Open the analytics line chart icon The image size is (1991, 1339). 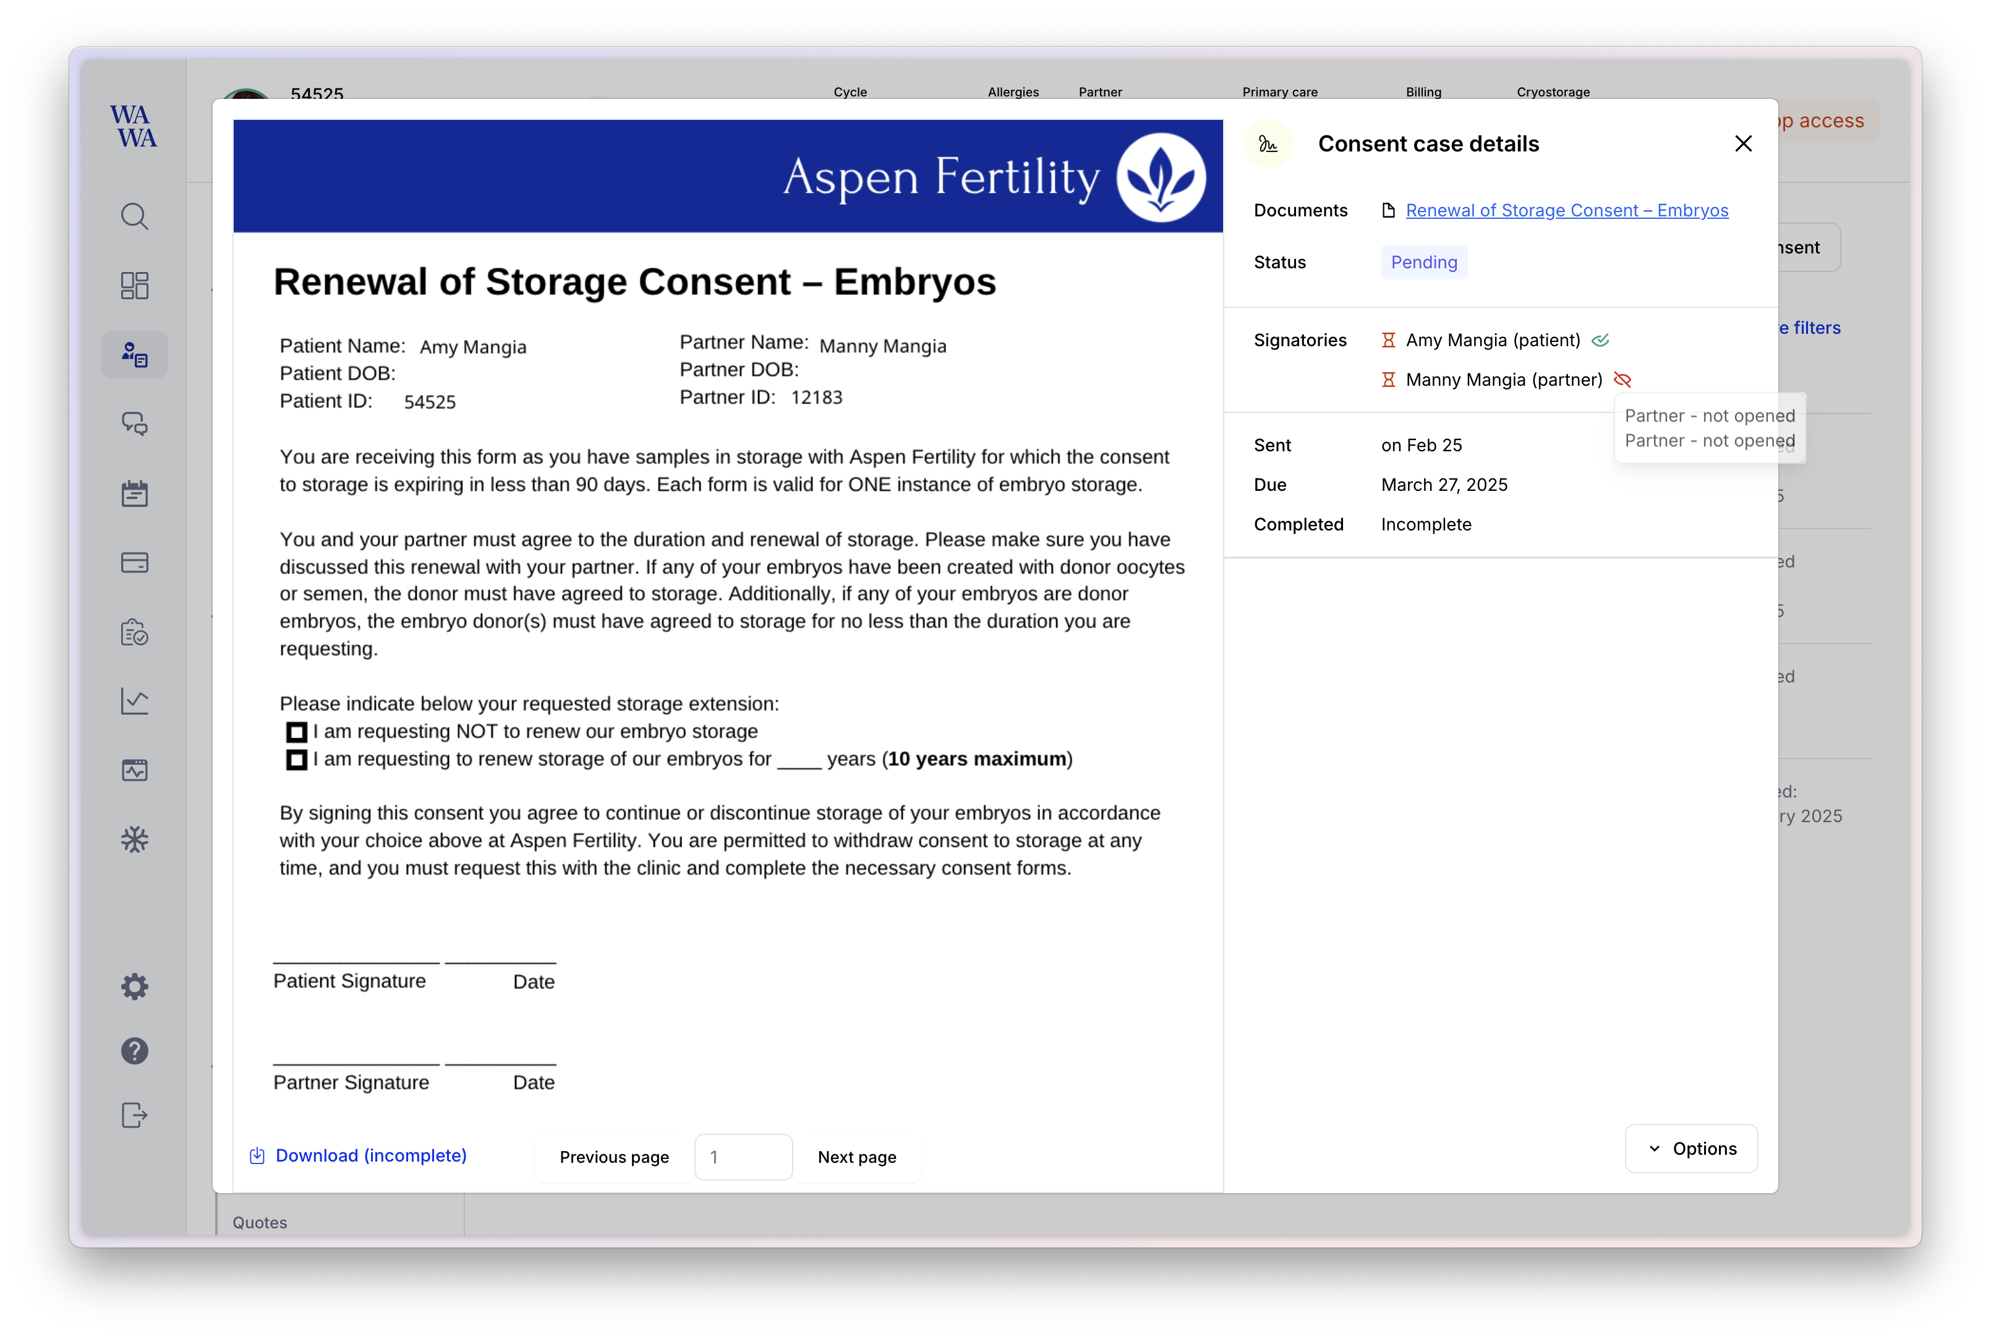[134, 701]
